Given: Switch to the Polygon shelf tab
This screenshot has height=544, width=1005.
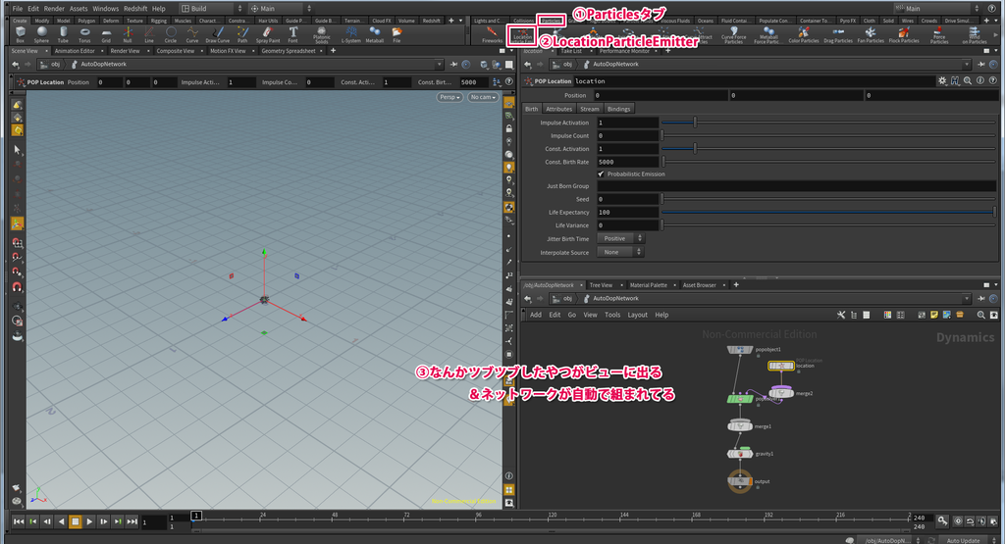Looking at the screenshot, I should [86, 21].
